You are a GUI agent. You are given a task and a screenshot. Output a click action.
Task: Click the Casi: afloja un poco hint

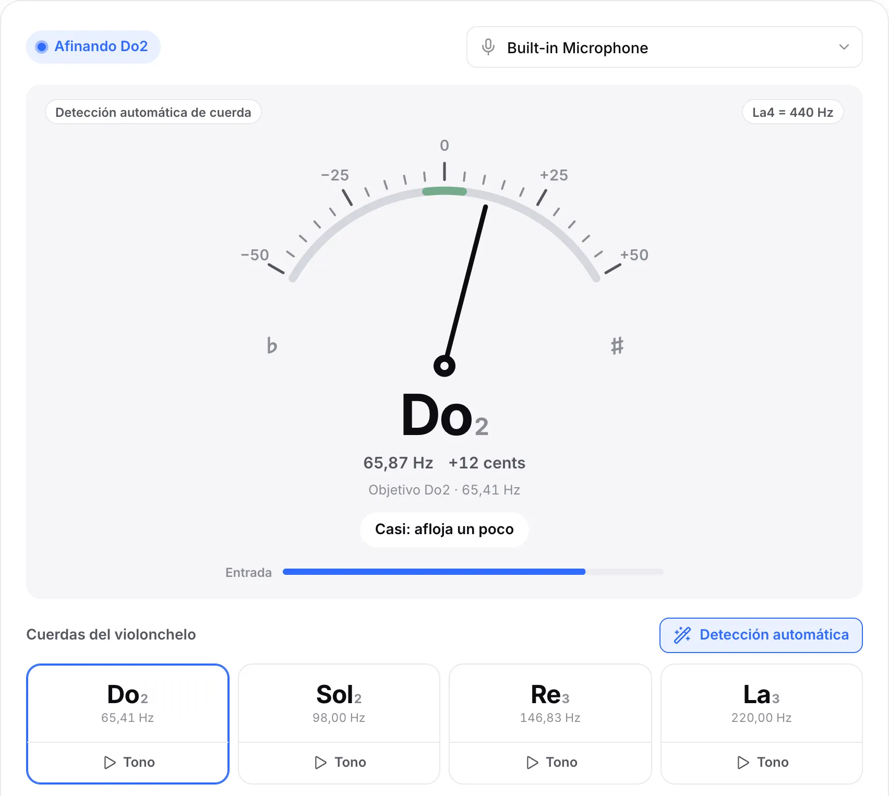444,529
